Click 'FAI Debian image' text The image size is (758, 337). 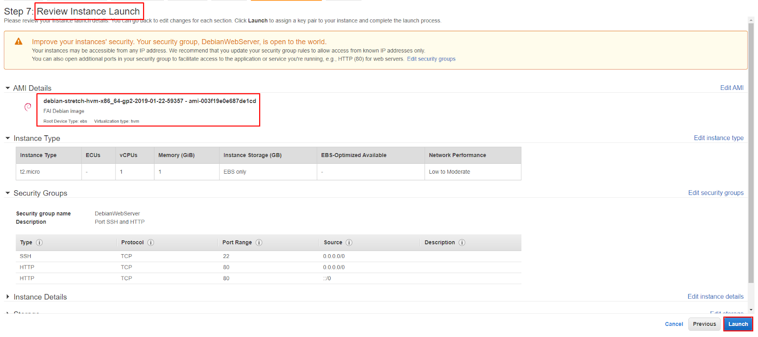(64, 111)
